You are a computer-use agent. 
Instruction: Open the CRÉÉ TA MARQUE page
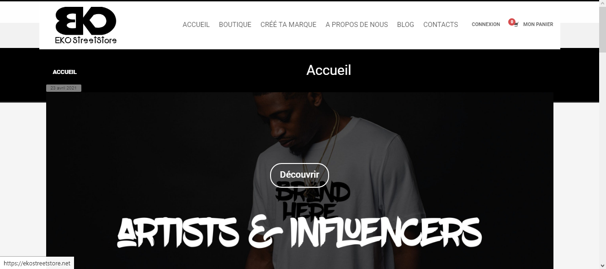(288, 25)
